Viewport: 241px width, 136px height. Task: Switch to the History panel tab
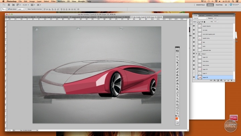coord(202,15)
